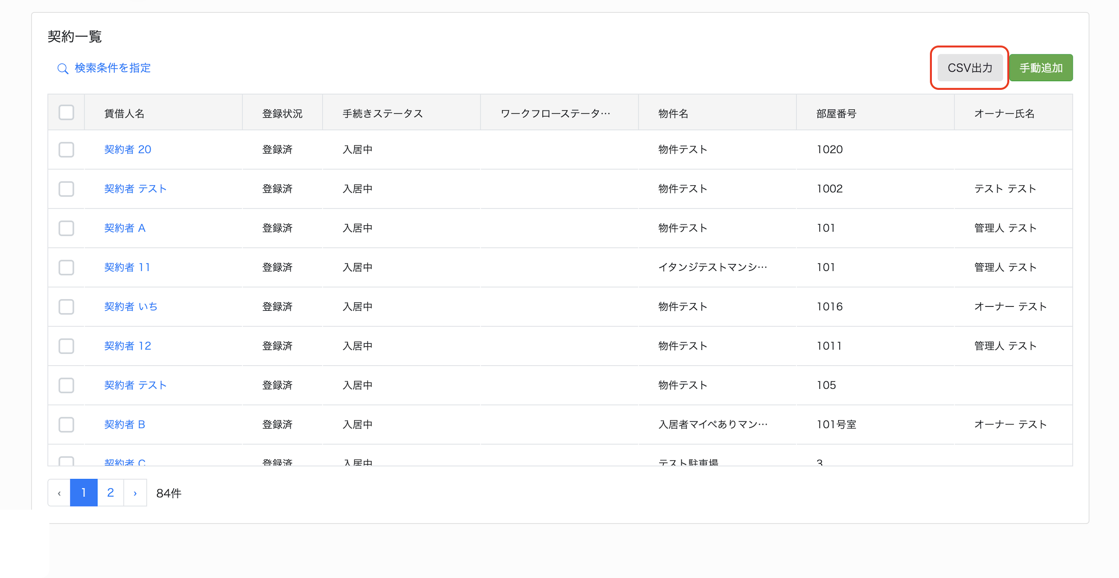1119x578 pixels.
Task: Open contract 契約者 12
Action: (x=128, y=346)
